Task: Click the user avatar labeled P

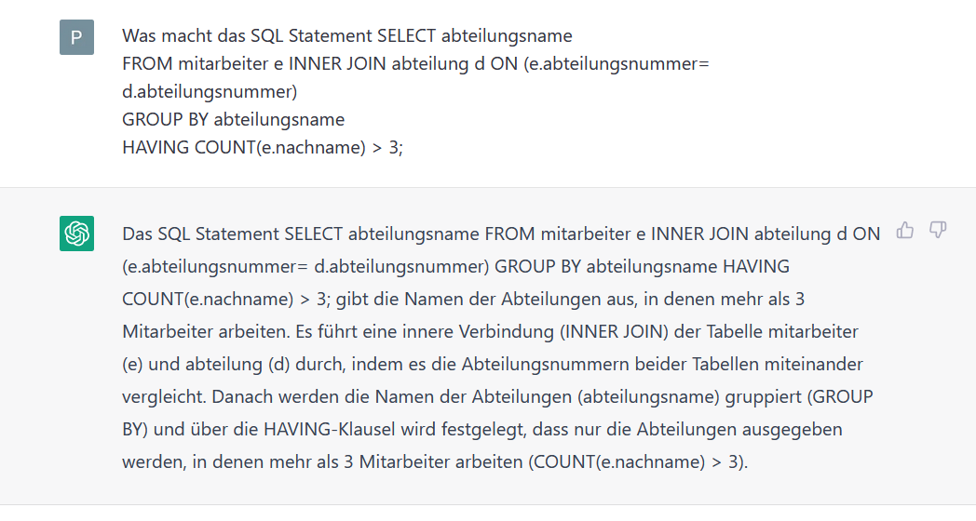Action: click(76, 37)
